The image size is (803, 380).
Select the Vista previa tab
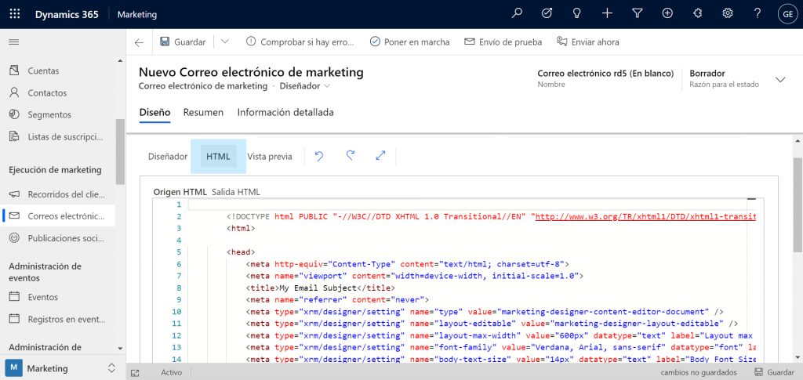[x=270, y=157]
